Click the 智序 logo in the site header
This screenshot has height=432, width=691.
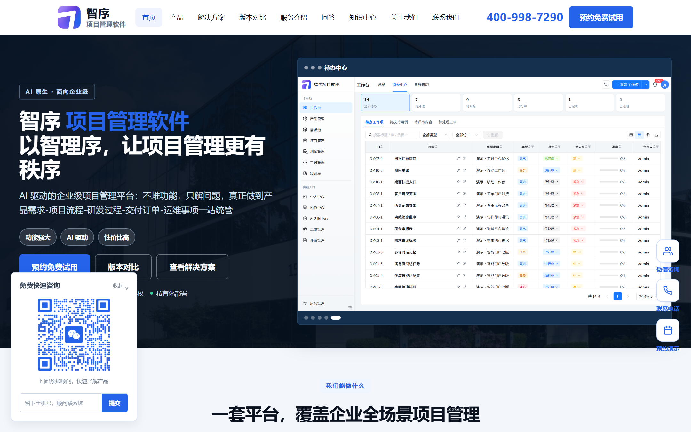(x=91, y=17)
